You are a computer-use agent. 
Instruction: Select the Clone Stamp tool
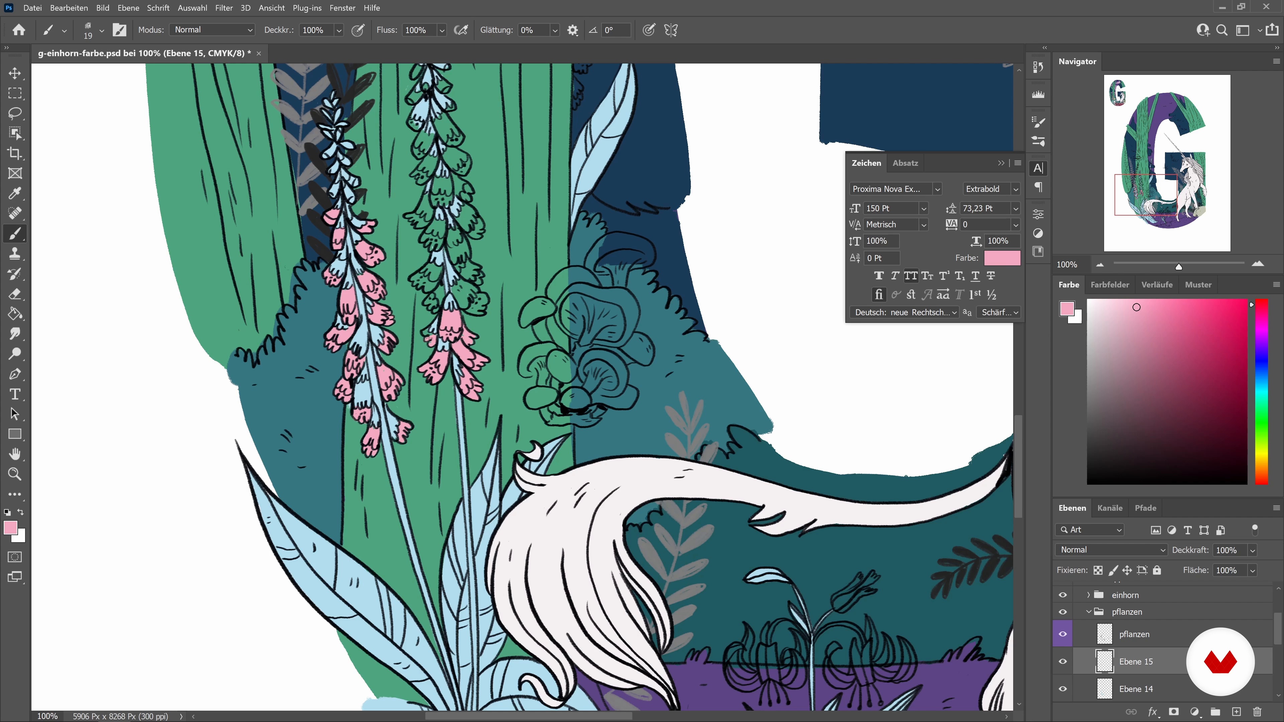pyautogui.click(x=15, y=254)
